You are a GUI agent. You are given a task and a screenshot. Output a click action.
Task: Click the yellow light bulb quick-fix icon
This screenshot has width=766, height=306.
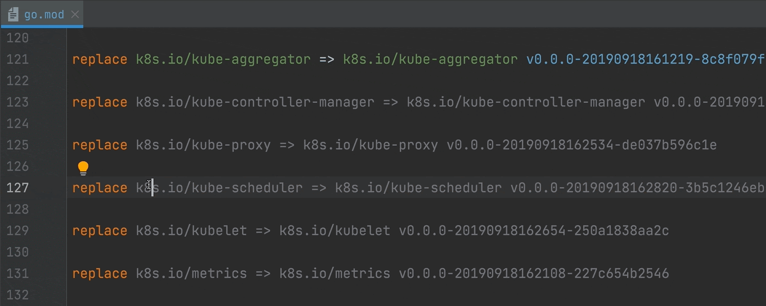pos(83,168)
